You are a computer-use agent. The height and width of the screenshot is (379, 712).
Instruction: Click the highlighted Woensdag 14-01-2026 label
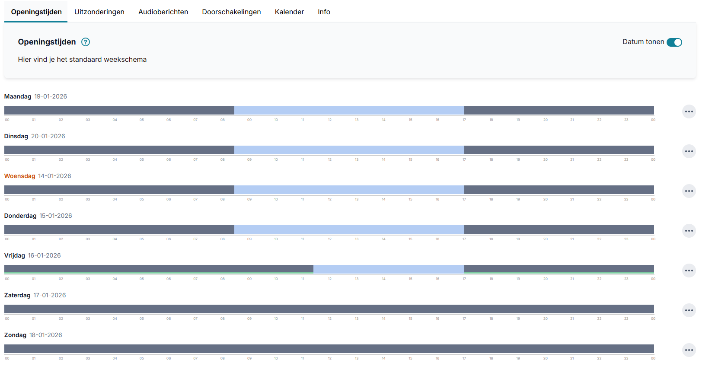click(x=38, y=176)
